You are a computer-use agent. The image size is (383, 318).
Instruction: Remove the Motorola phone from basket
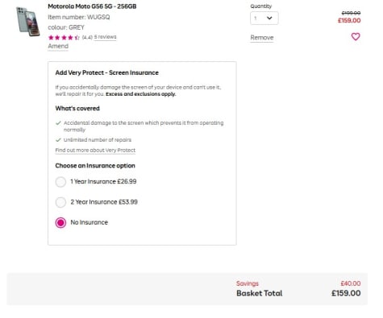click(262, 38)
